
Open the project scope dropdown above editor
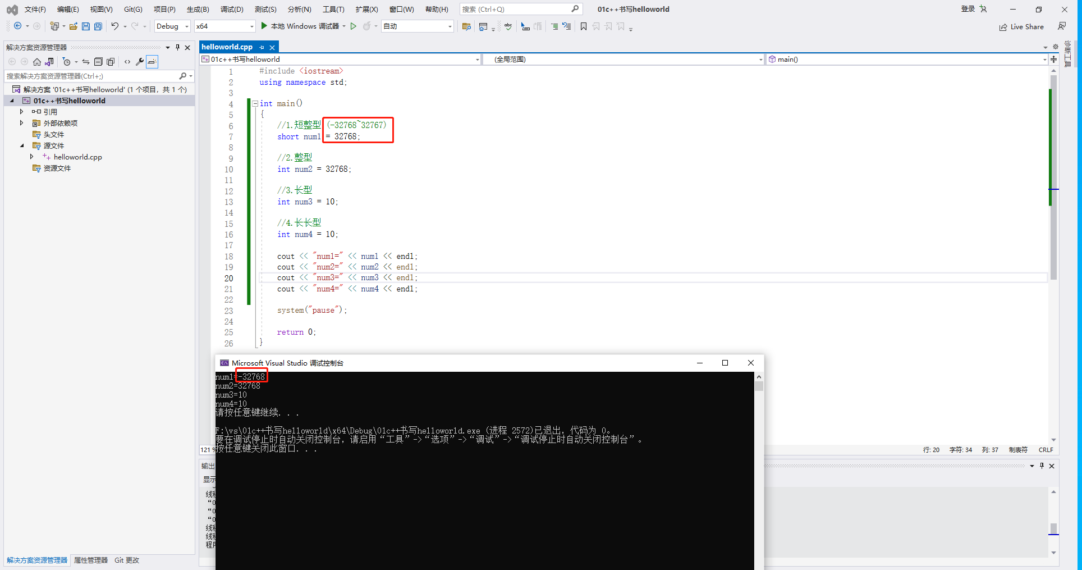click(341, 59)
